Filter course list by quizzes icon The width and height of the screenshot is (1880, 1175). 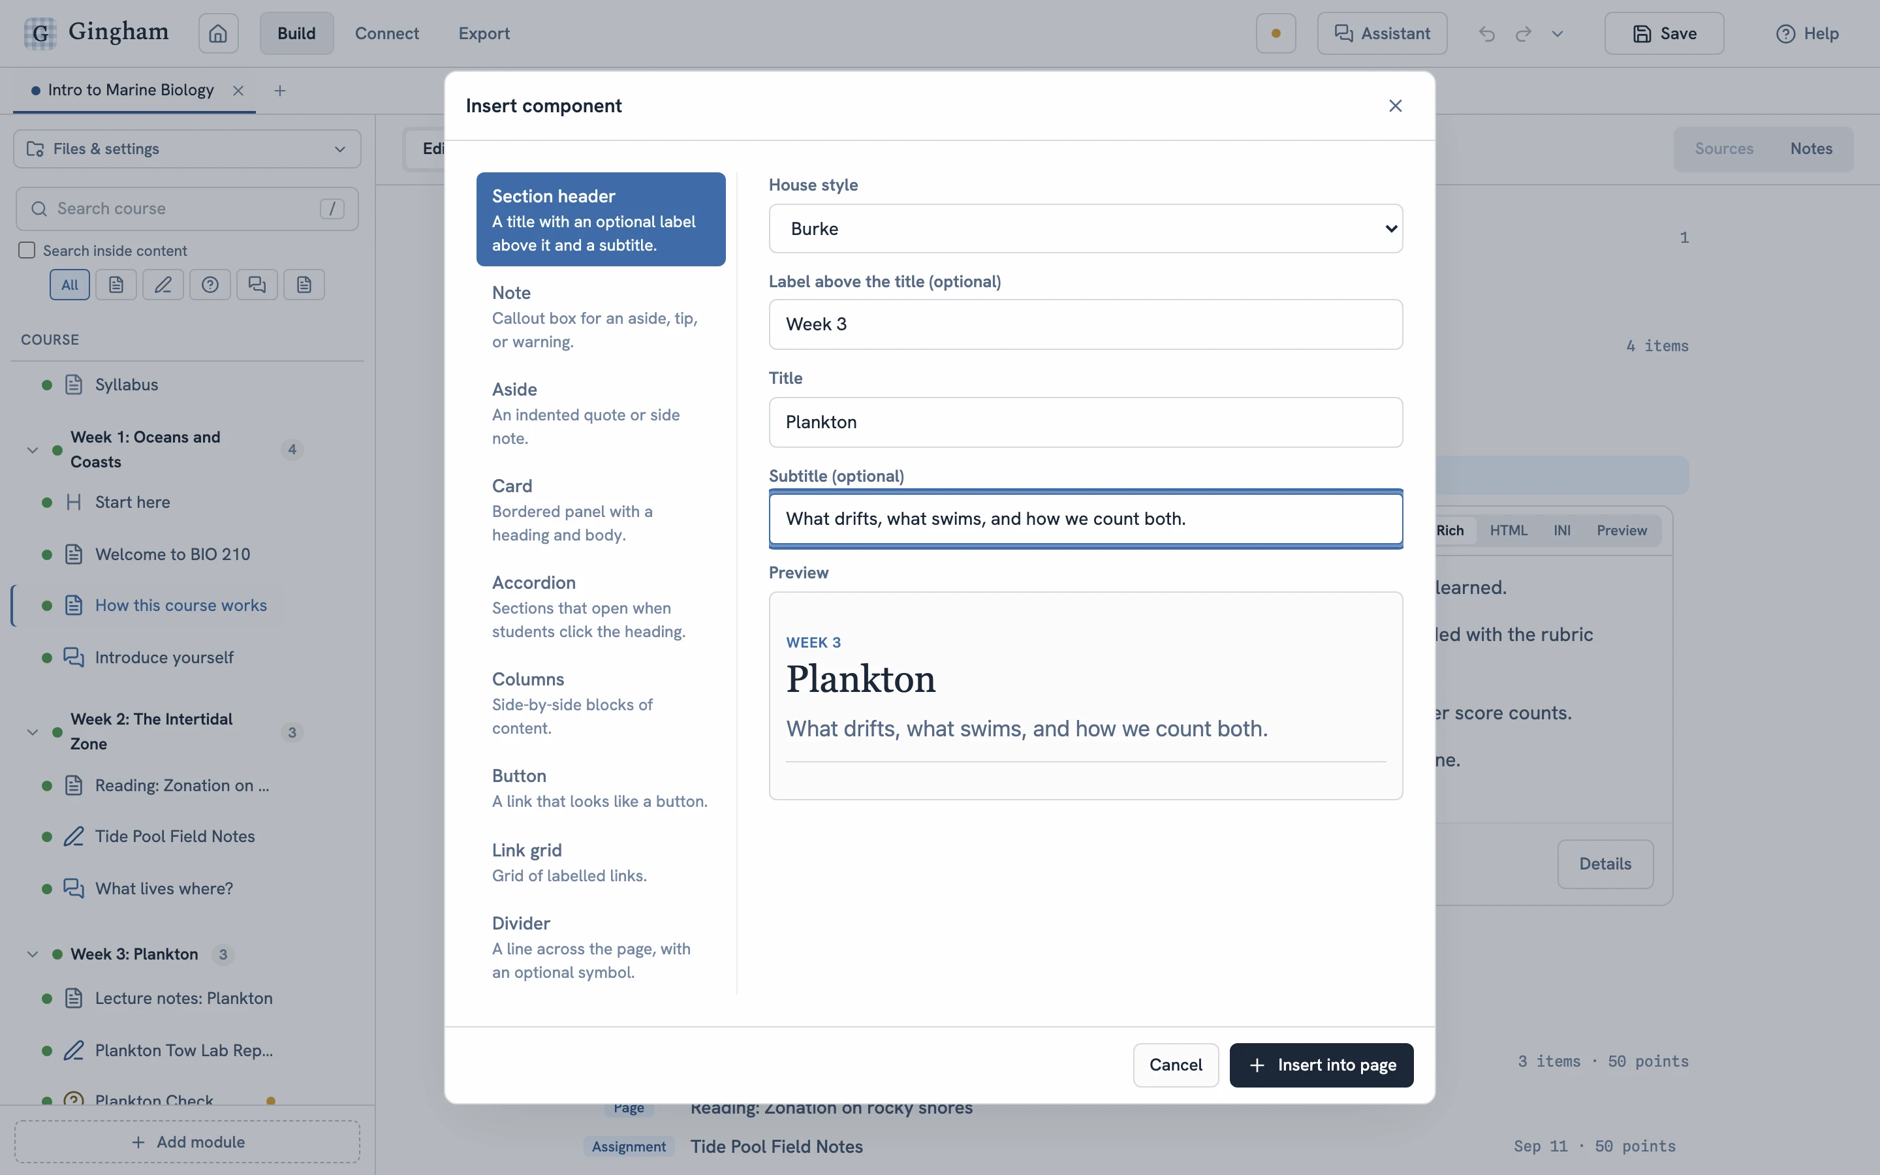pos(210,285)
